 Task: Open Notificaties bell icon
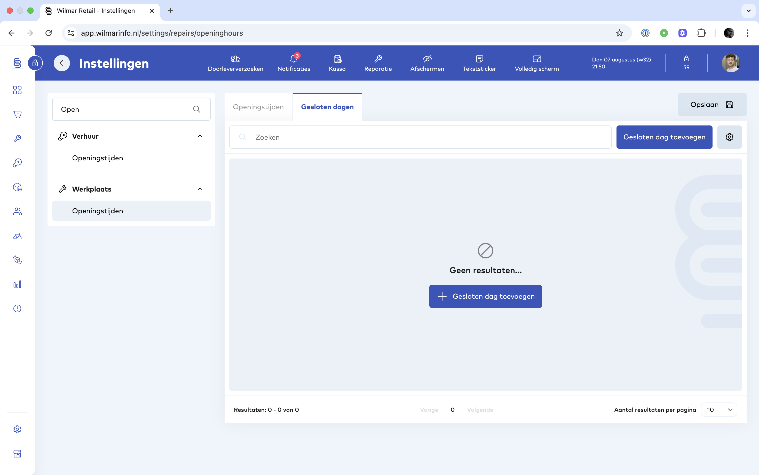point(294,59)
